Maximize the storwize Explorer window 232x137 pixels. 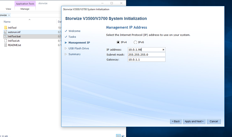click(112, 3)
